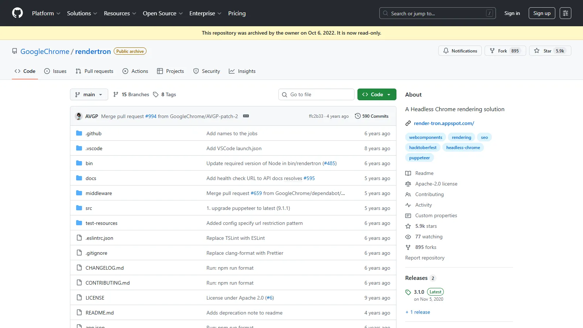Visit the render-tron.appspot.com link
Screen dimensions: 583x328
[443, 123]
